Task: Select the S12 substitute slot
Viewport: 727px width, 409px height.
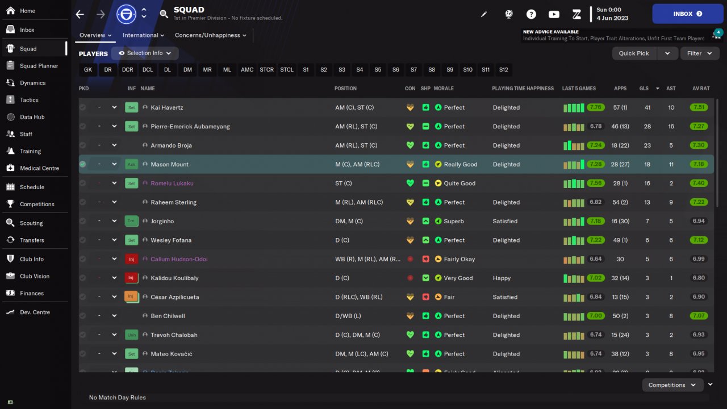Action: (x=504, y=70)
